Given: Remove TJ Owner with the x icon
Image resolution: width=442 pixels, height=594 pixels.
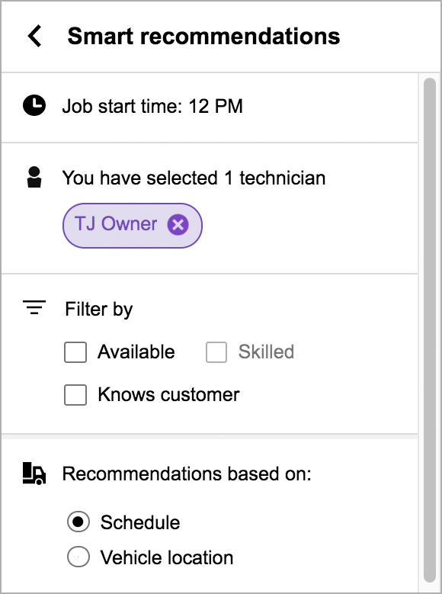Looking at the screenshot, I should (x=178, y=225).
